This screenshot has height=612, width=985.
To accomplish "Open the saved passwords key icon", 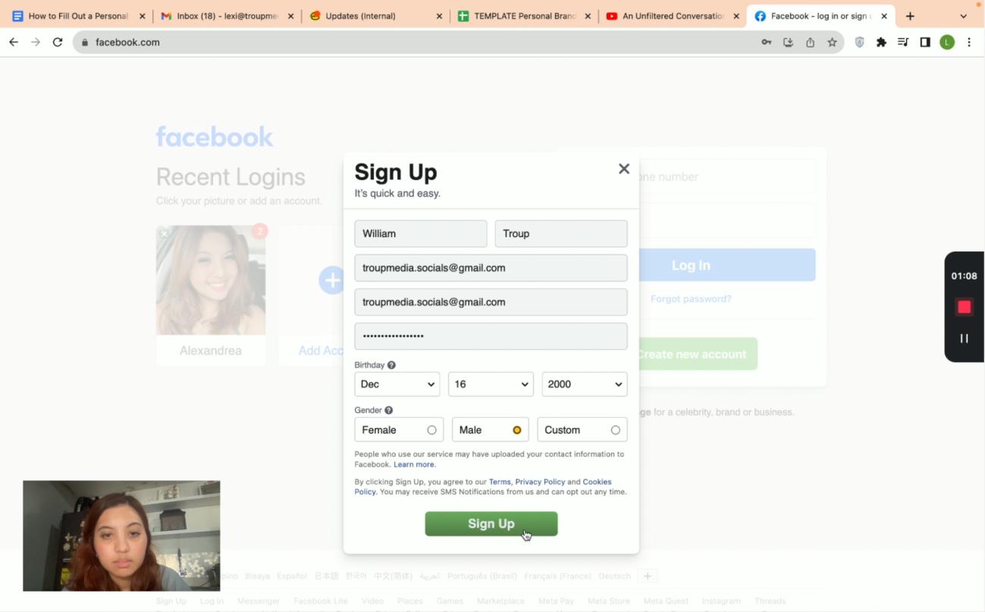I will click(767, 42).
